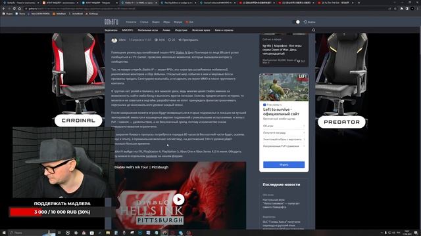
Task: Open the Яндекс bookmark
Action: pyautogui.click(x=7, y=14)
